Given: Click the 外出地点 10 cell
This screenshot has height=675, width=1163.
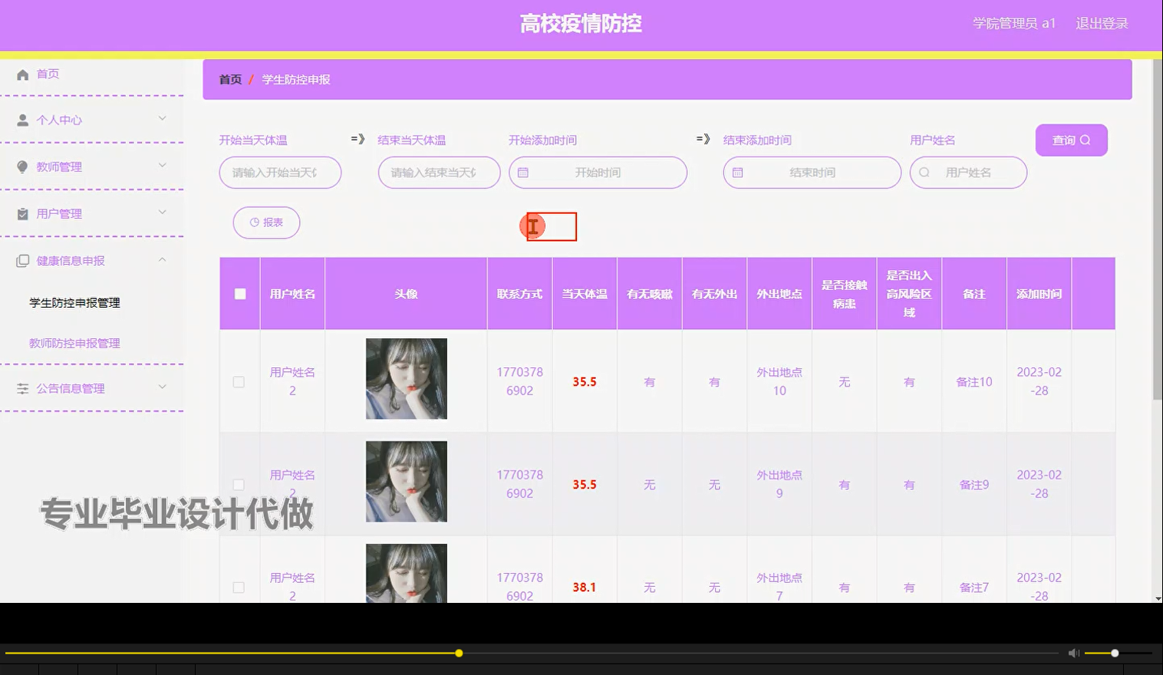Looking at the screenshot, I should pos(779,382).
